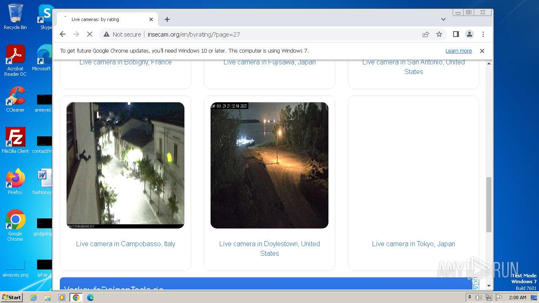Launch Firefox from desktop
The height and width of the screenshot is (303, 539).
(15, 181)
